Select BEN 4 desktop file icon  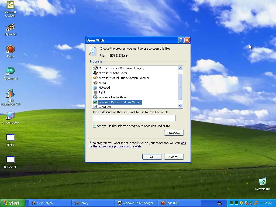pyautogui.click(x=10, y=140)
